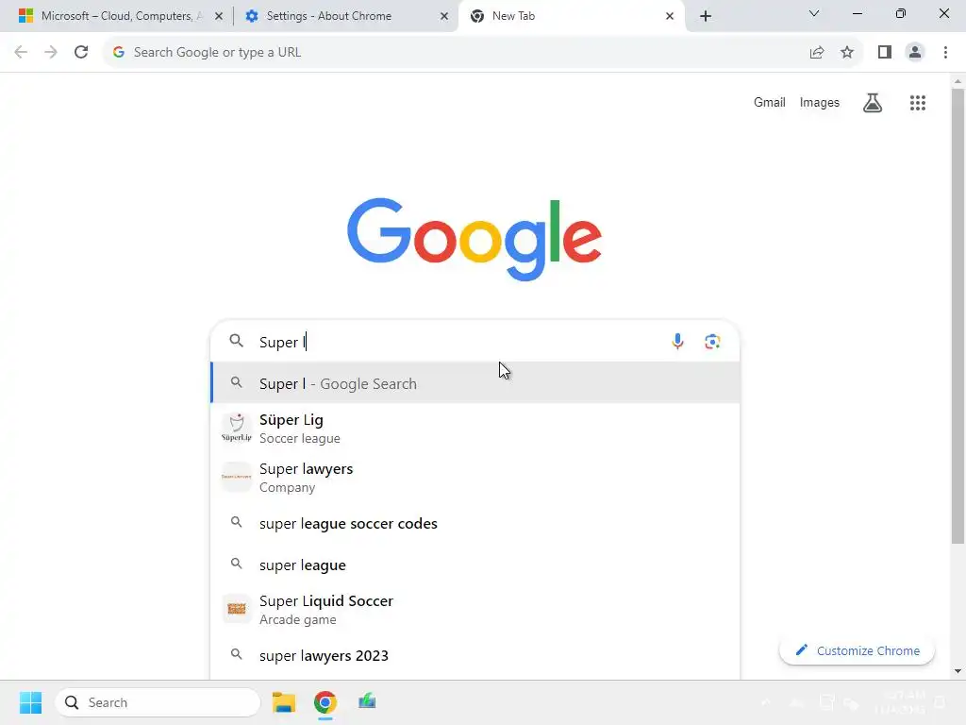This screenshot has width=966, height=725.
Task: Start voice search with microphone
Action: [x=677, y=342]
